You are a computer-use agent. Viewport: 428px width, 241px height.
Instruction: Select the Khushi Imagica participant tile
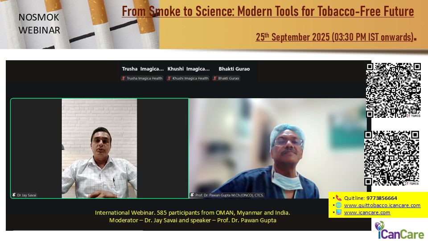point(188,73)
